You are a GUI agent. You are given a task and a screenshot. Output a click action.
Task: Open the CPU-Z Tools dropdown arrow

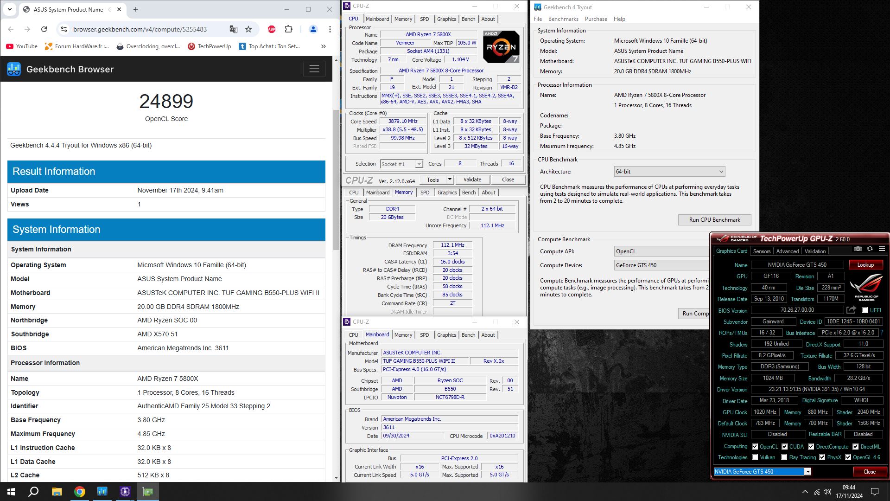(449, 180)
